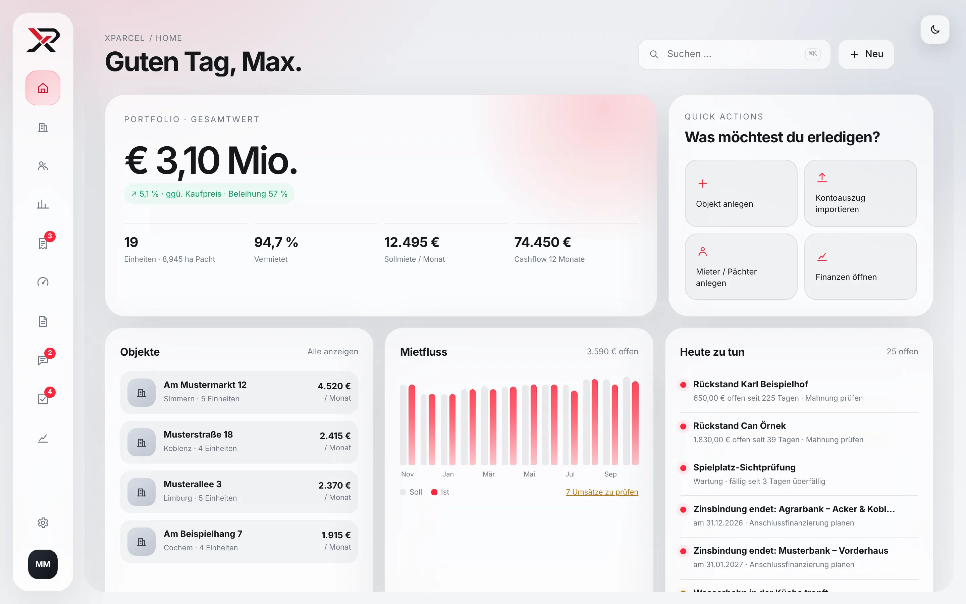This screenshot has width=966, height=604.
Task: Click building icon beside Musterallee 3
Action: (x=141, y=492)
